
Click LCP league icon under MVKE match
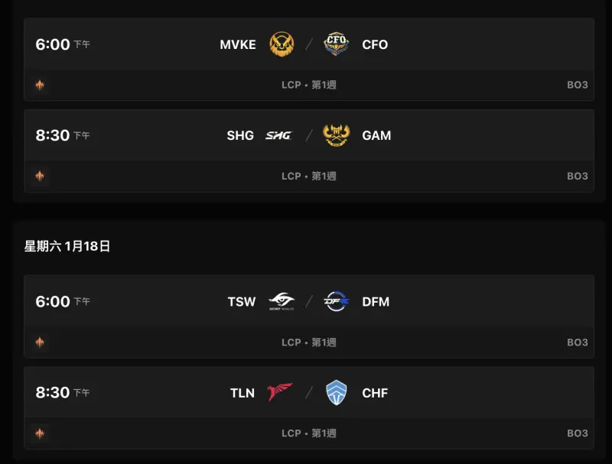[40, 85]
